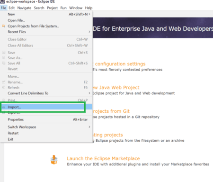Open the Window menu
The width and height of the screenshot is (213, 182).
click(76, 8)
